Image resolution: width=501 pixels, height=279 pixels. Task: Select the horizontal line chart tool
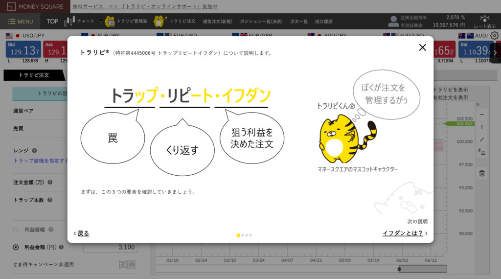click(482, 115)
